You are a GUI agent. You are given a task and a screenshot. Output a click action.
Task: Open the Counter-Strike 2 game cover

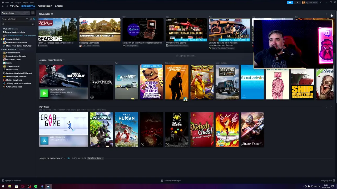[177, 82]
